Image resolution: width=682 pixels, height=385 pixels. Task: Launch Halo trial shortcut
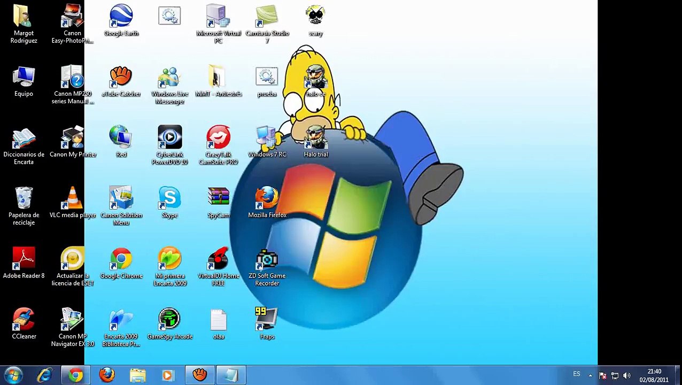316,142
